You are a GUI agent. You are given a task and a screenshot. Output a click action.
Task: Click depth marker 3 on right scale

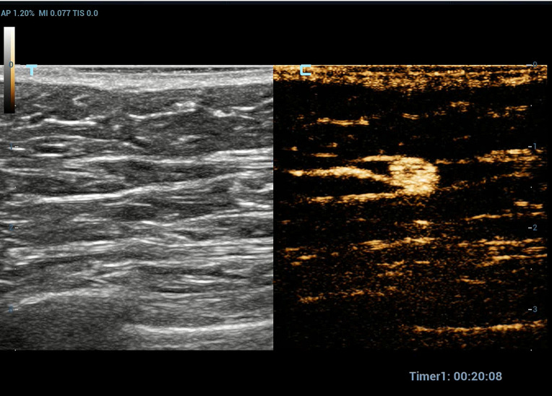click(x=534, y=309)
